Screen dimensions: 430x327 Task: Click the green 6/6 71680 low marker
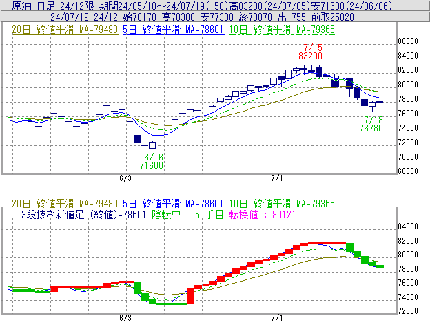point(152,161)
